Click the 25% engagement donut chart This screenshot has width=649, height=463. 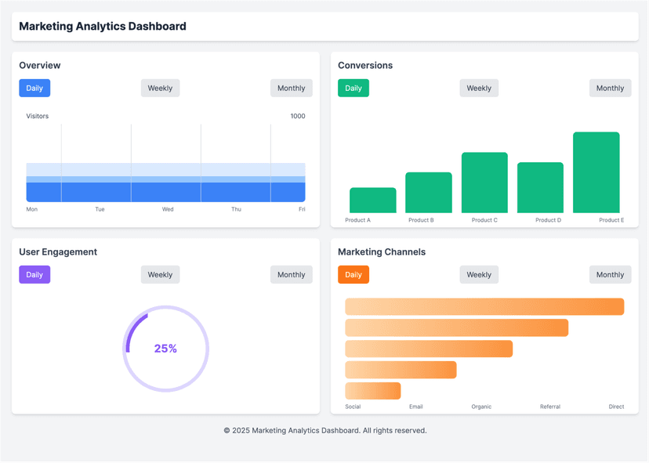(x=165, y=349)
